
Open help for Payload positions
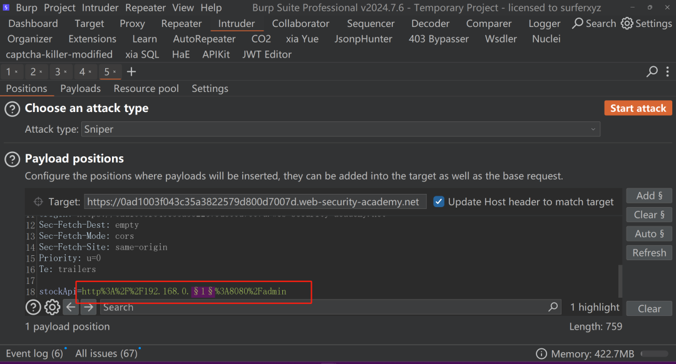click(12, 159)
